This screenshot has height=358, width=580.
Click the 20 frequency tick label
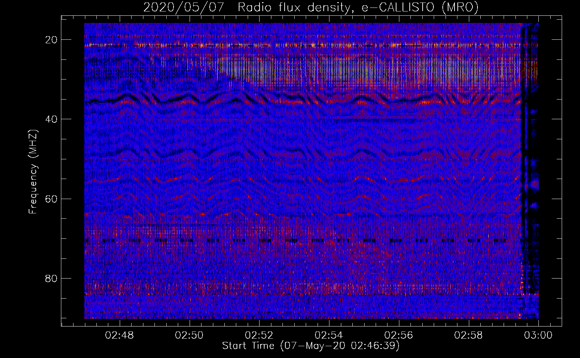coord(52,40)
